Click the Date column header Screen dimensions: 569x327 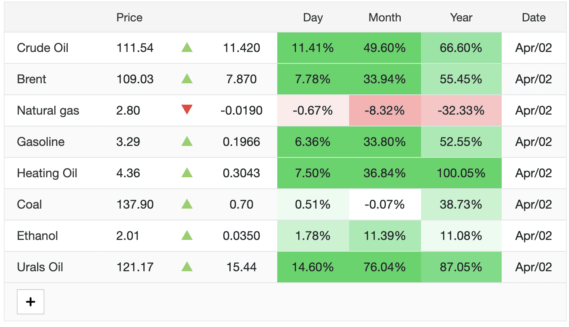tap(533, 18)
